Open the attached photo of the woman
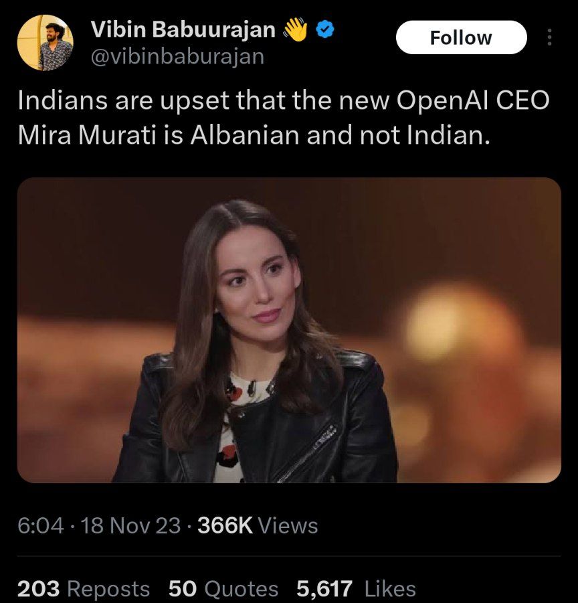Screen dimensions: 578x603 click(289, 330)
